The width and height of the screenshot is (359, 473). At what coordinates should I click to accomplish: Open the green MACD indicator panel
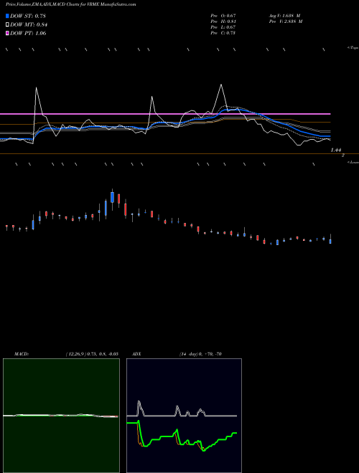coord(61,416)
